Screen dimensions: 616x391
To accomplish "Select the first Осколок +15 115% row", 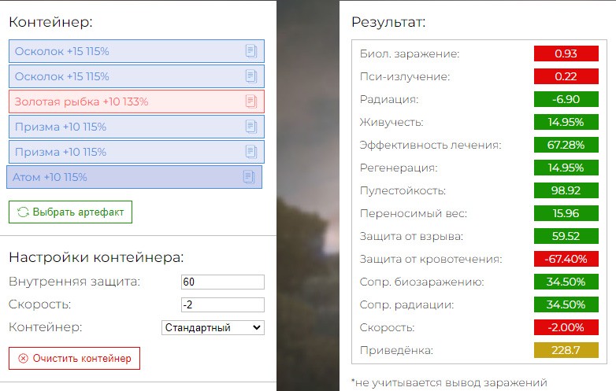I will pyautogui.click(x=136, y=51).
